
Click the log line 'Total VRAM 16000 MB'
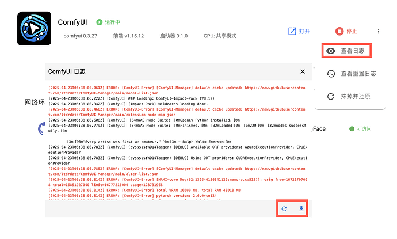(x=144, y=191)
